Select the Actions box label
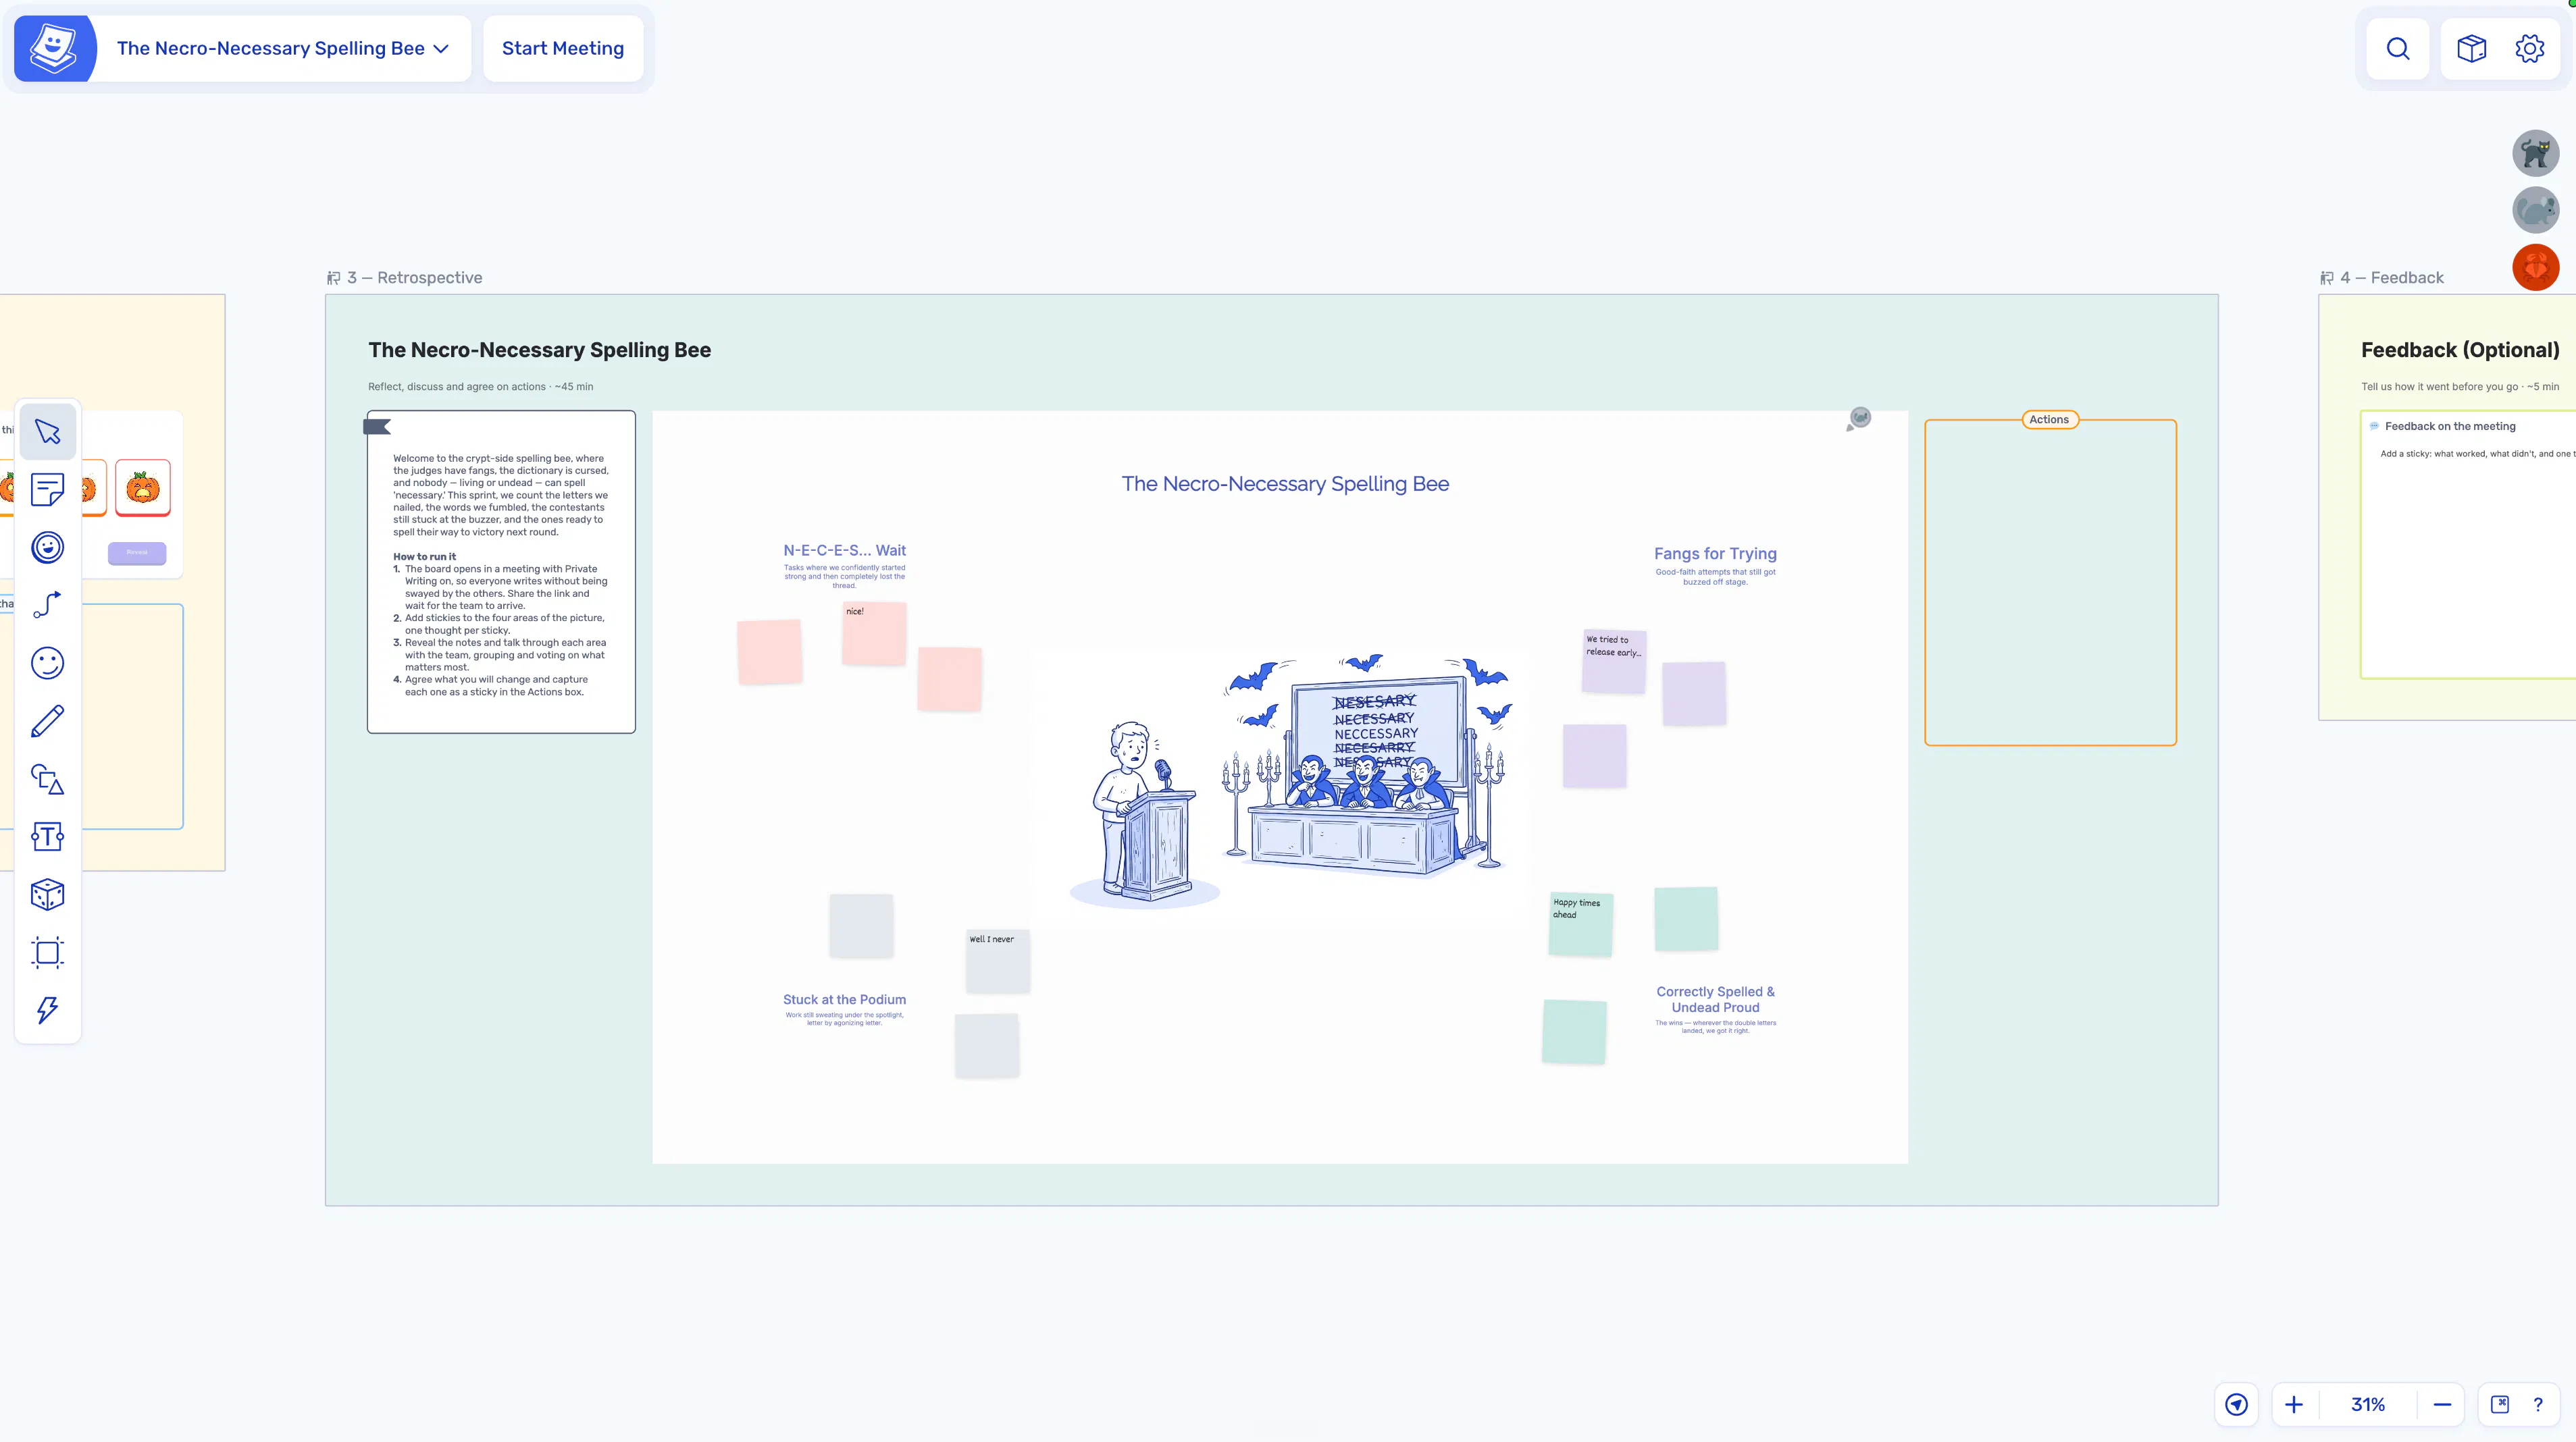Screen dimensions: 2576x1442 pos(2049,420)
